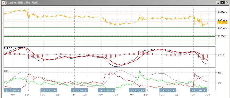Select the 29.7.2016 date marker
This screenshot has width=230, height=98.
coord(198,90)
